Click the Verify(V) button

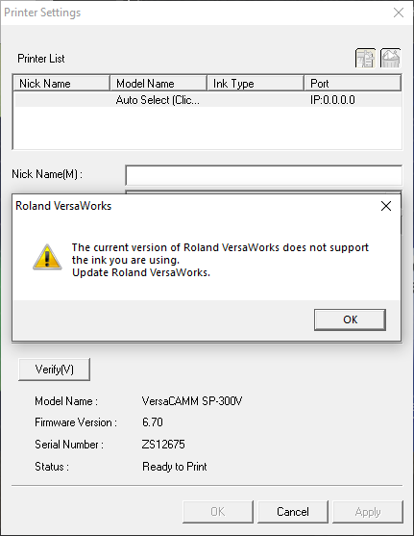(x=54, y=370)
